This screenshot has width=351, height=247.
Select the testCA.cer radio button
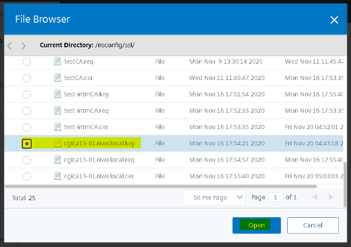point(27,78)
